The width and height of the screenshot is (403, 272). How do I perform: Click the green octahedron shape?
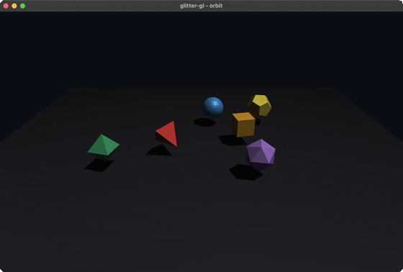point(104,148)
